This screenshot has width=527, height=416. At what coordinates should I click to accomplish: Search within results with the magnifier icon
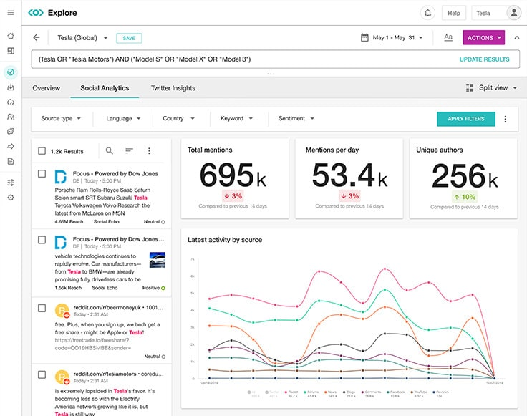coord(110,150)
